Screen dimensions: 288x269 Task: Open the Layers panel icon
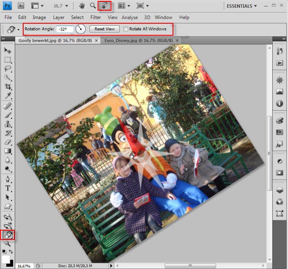pos(280,190)
